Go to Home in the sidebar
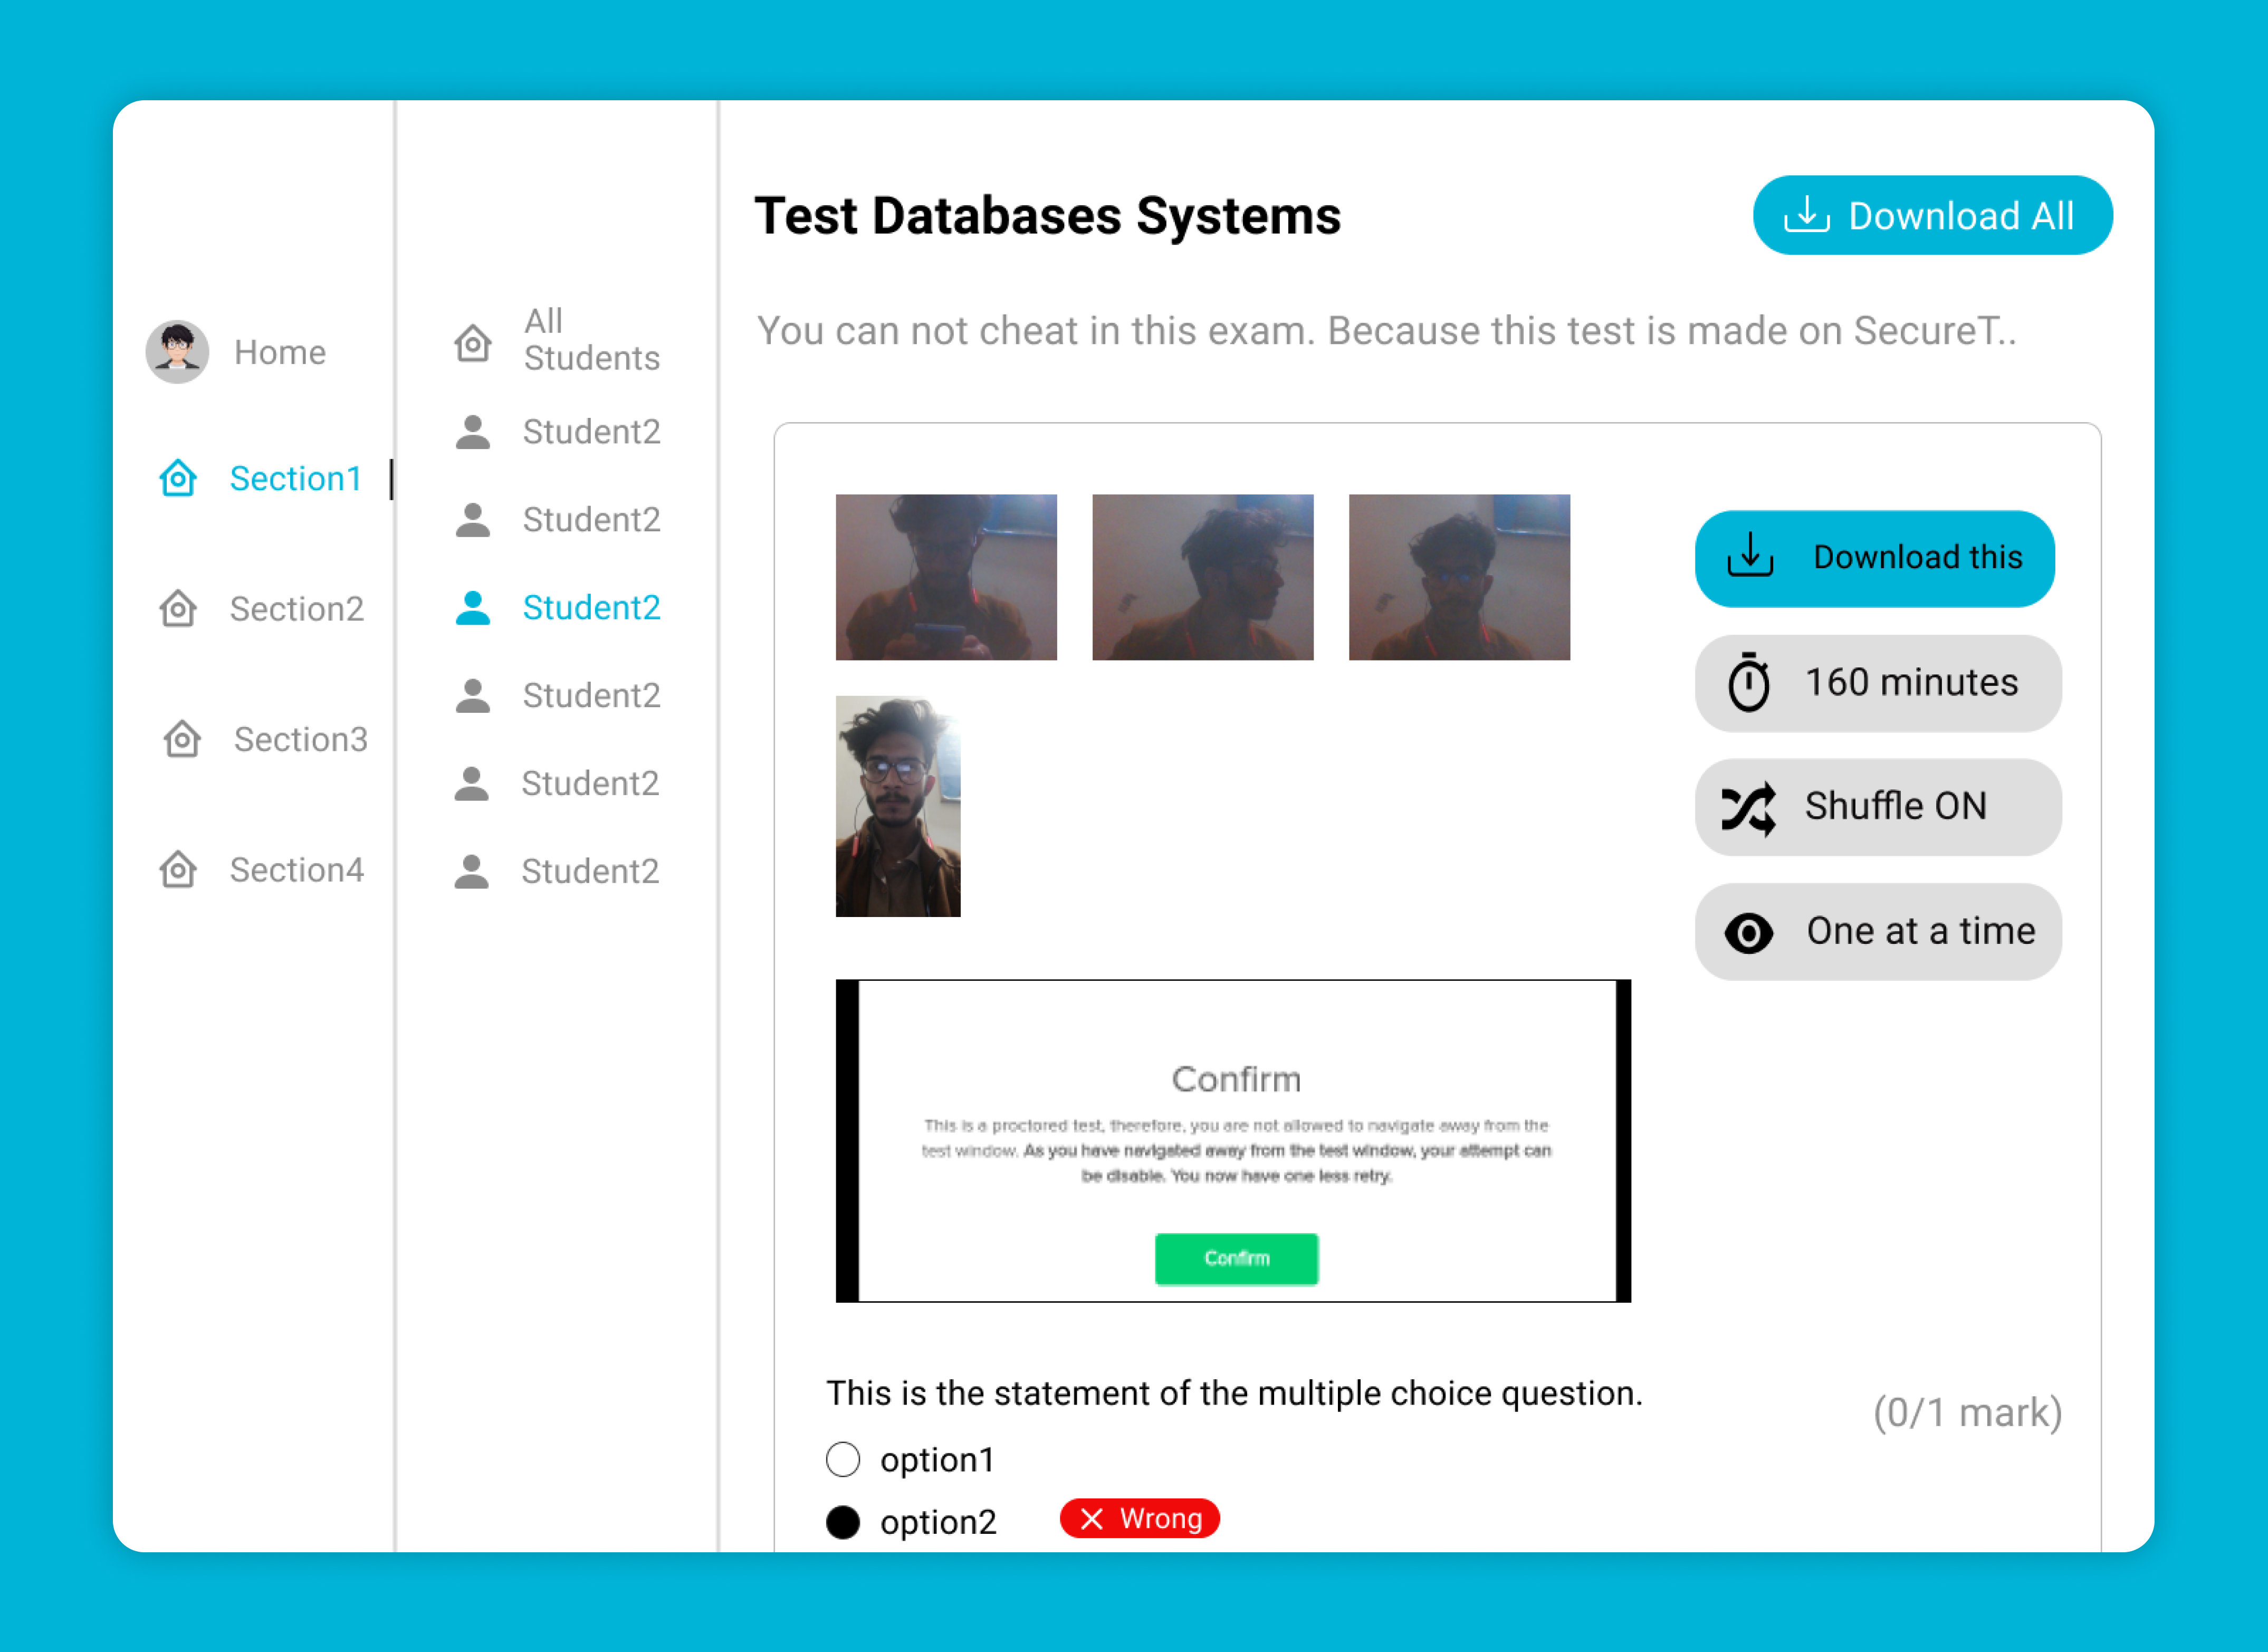Viewport: 2268px width, 1652px height. click(x=280, y=353)
